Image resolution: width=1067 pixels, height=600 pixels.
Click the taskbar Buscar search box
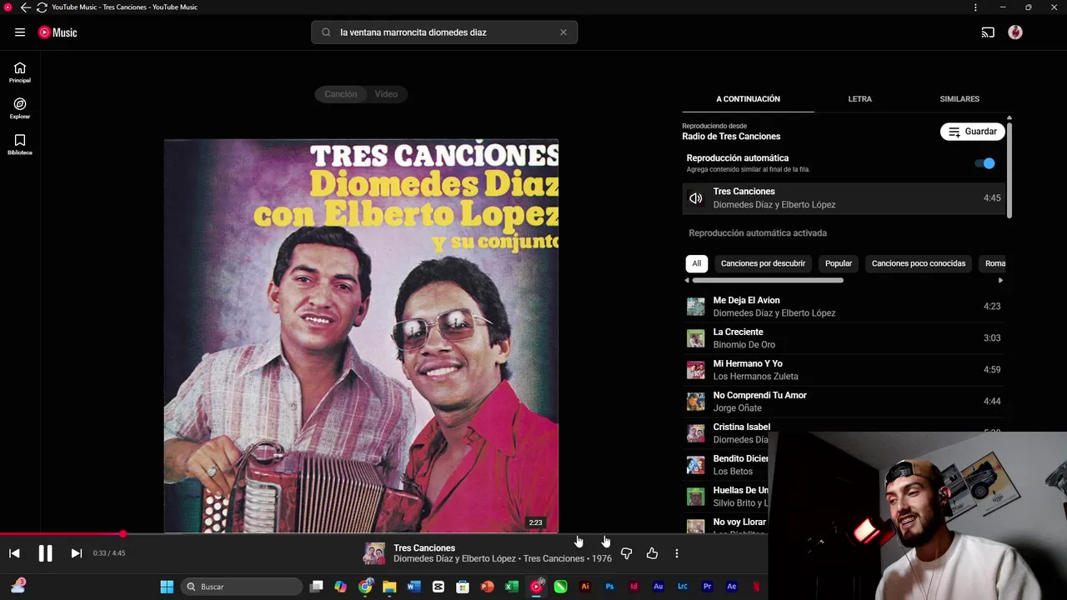pyautogui.click(x=242, y=587)
